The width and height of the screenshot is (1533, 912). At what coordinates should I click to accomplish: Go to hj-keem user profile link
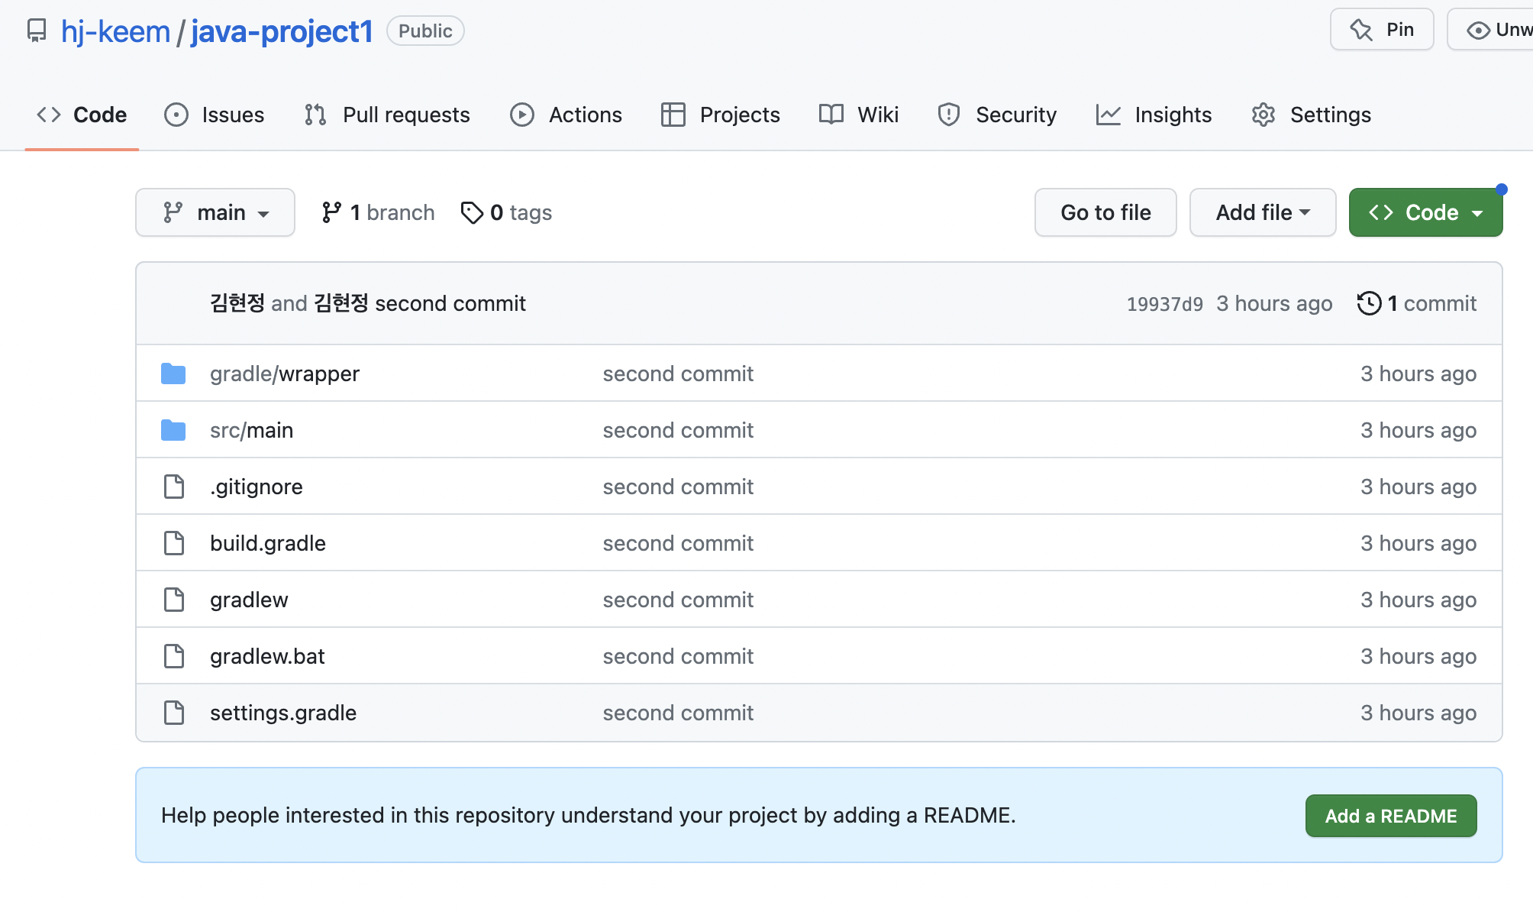tap(115, 31)
